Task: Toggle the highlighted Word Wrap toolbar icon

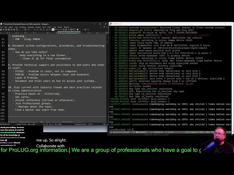Action: (x=53, y=30)
